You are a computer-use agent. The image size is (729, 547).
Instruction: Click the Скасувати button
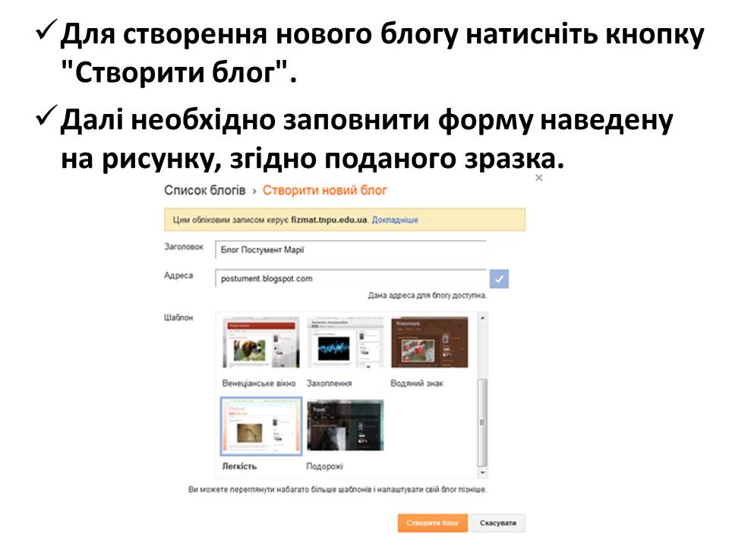pos(499,523)
